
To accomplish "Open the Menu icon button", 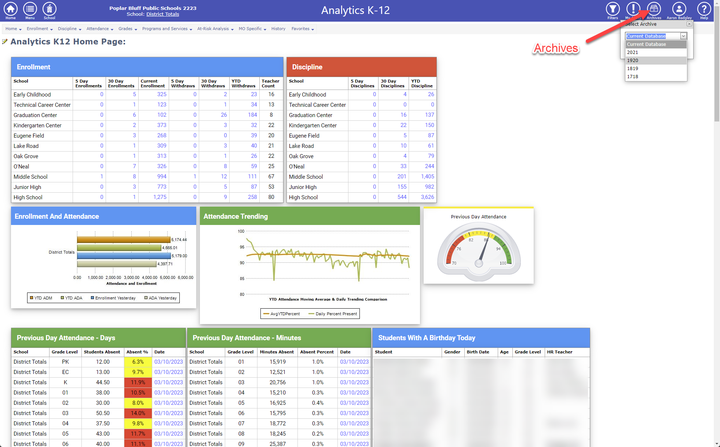I will tap(30, 9).
